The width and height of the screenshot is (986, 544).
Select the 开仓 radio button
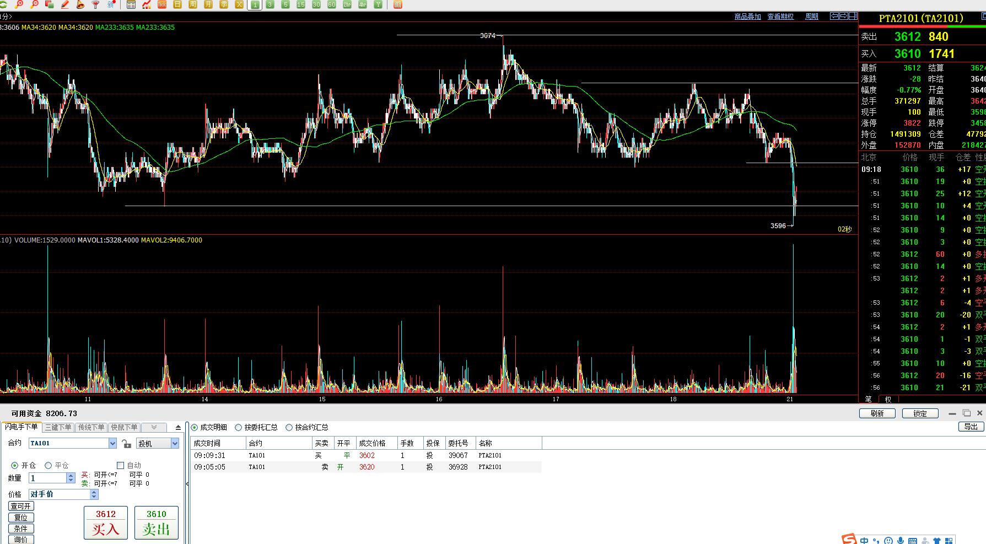point(15,466)
